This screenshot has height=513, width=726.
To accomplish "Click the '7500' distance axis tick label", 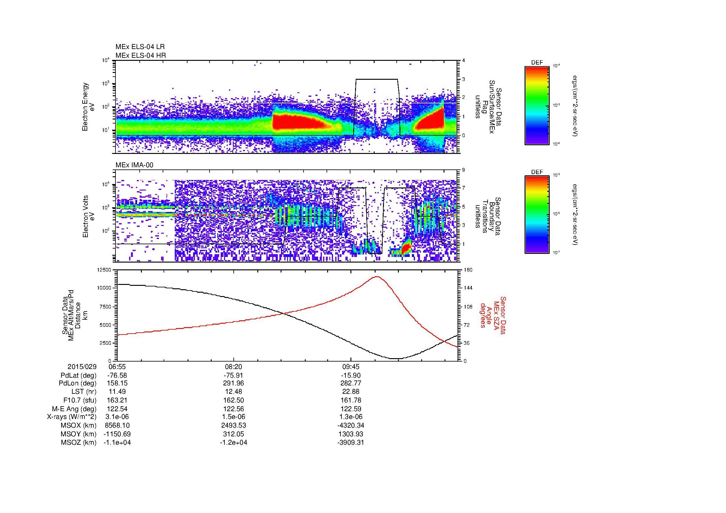I will click(105, 306).
